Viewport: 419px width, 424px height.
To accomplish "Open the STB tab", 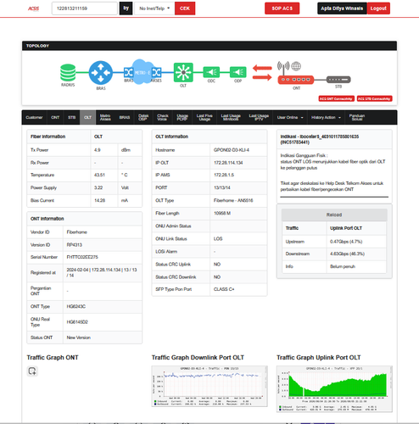I will [71, 117].
